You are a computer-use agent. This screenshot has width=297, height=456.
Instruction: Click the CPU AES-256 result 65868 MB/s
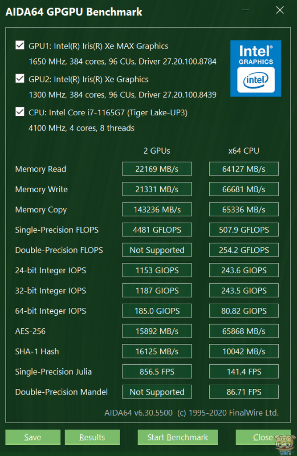point(244,331)
